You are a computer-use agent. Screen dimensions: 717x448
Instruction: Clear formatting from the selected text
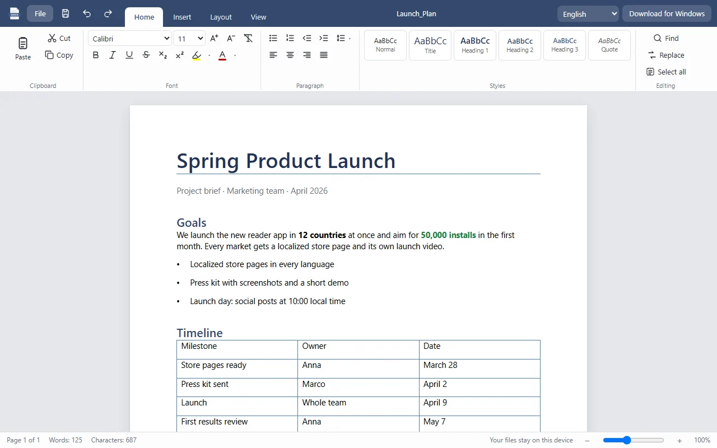pos(248,38)
